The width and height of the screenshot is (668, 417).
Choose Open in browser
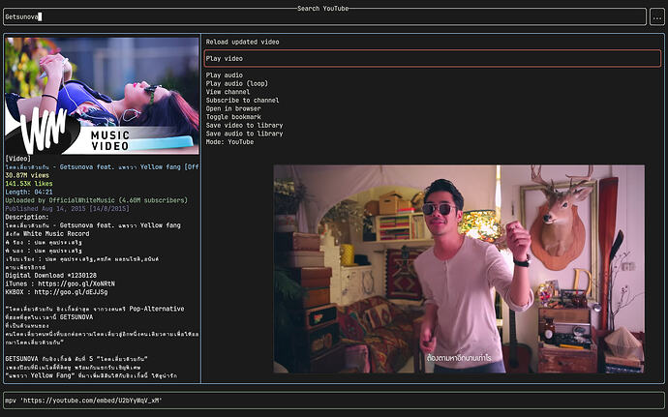pos(233,108)
